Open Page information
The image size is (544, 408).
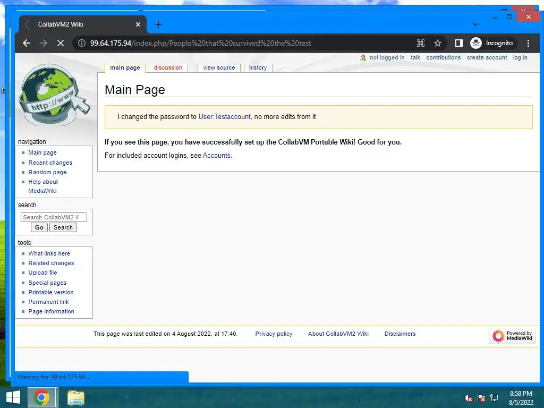[x=52, y=311]
